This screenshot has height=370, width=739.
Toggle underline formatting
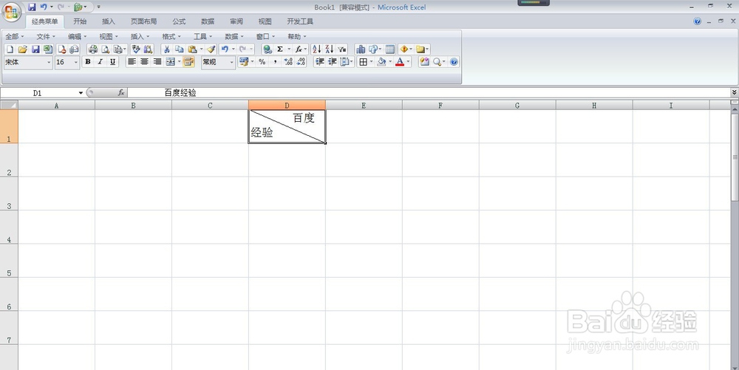(112, 62)
